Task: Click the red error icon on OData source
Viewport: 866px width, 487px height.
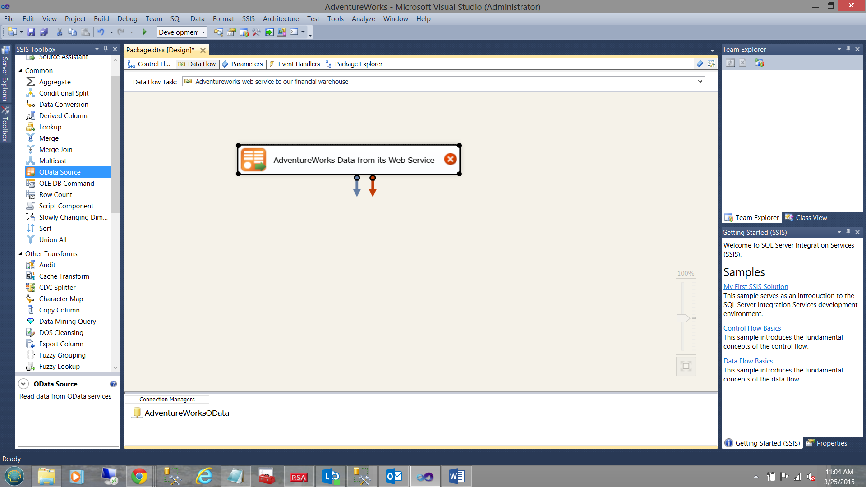Action: pos(450,159)
